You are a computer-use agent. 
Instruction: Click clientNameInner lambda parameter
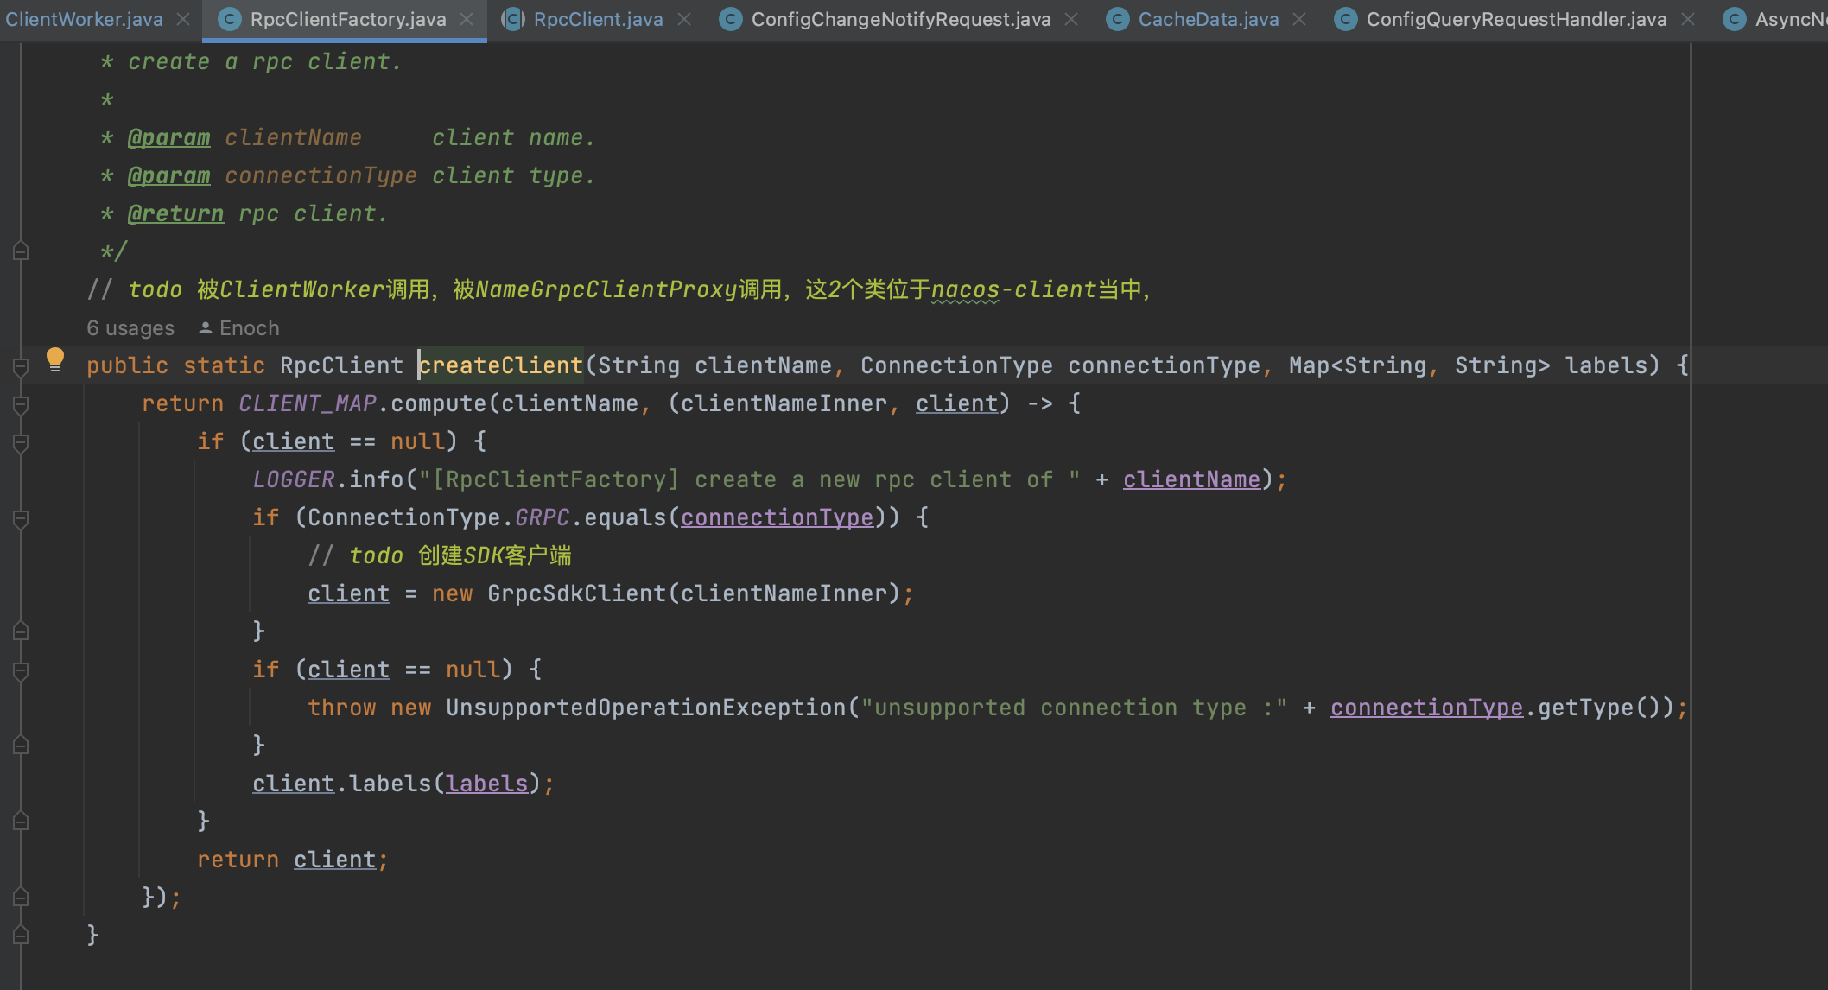[784, 403]
